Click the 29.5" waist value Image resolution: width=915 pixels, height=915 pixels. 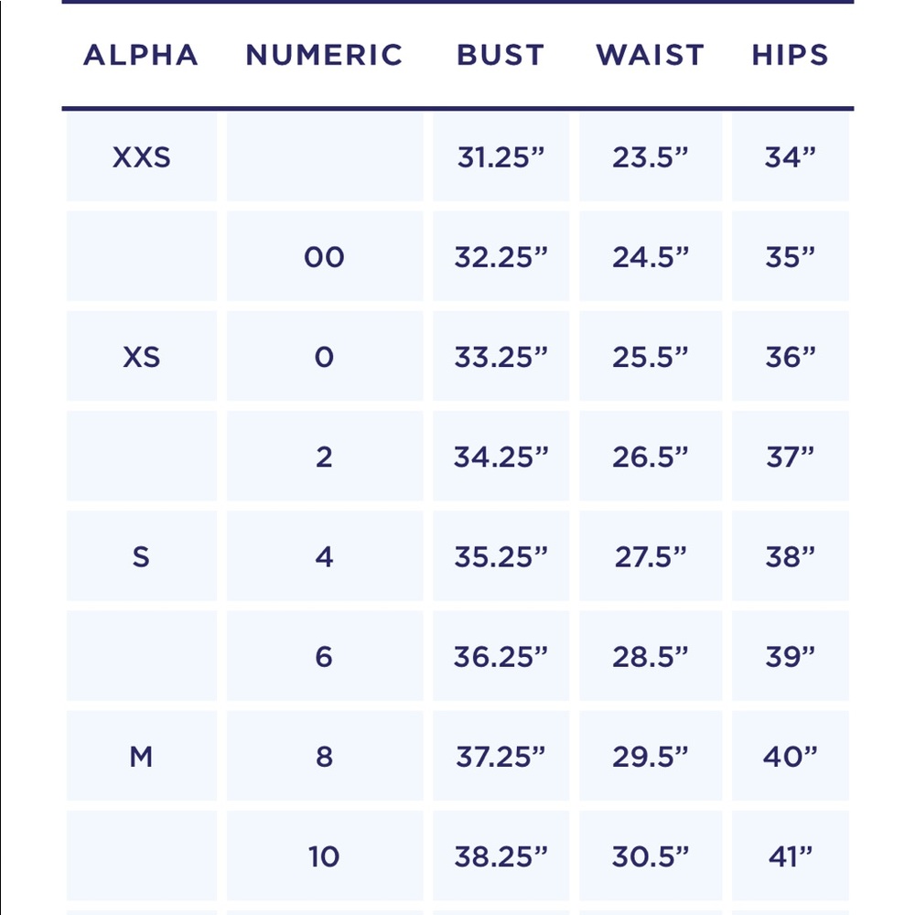click(x=651, y=757)
